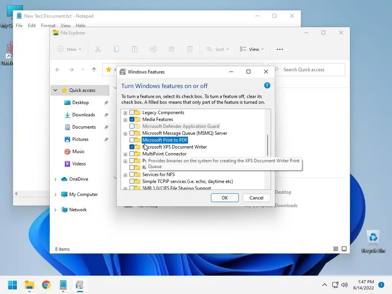The image size is (392, 294).
Task: Expand OneDrive in the navigation pane
Action: 55,179
